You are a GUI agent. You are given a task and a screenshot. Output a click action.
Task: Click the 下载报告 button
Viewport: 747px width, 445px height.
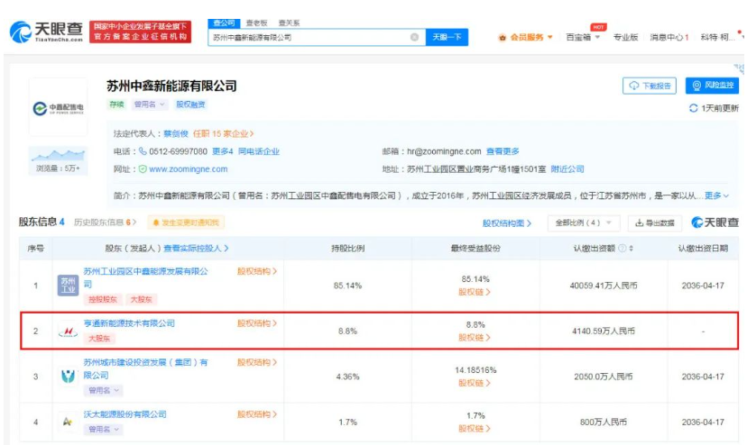click(650, 86)
